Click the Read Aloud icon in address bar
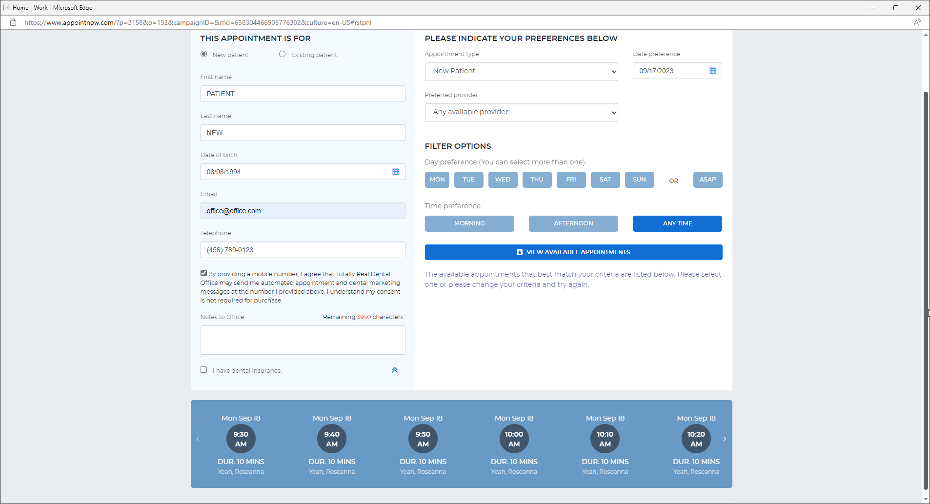Image resolution: width=930 pixels, height=504 pixels. click(x=917, y=22)
